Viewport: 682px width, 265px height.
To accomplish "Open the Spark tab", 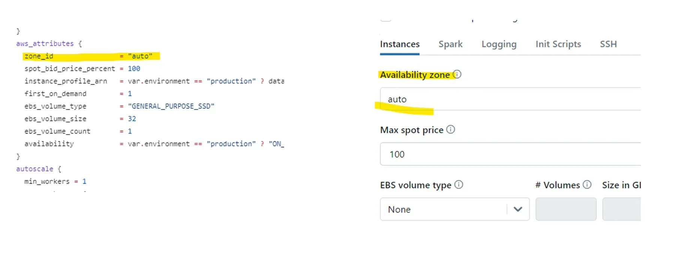I will tap(450, 44).
